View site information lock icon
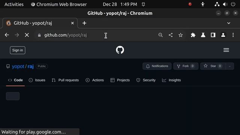240x135 pixels. point(39,35)
